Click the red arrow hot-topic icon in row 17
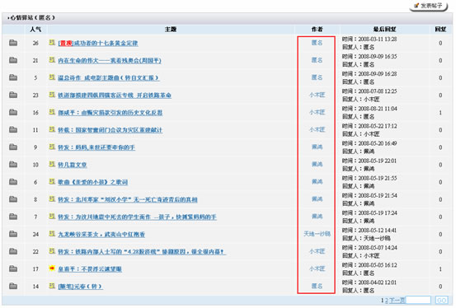 click(x=52, y=268)
